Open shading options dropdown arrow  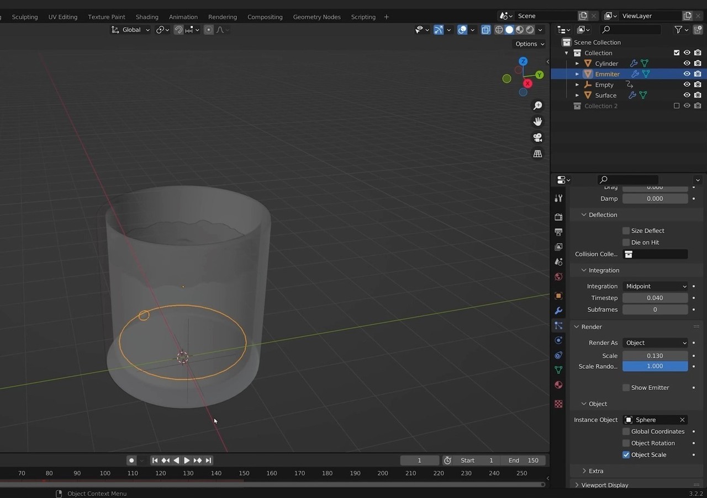541,30
